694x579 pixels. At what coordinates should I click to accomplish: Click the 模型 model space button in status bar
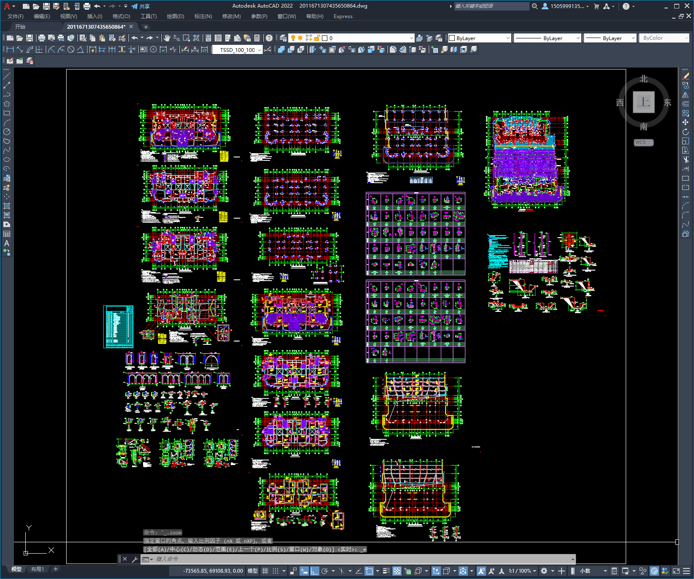[x=253, y=571]
